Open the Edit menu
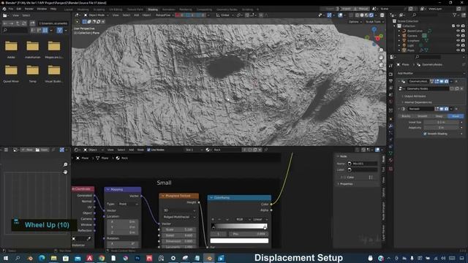Image resolution: width=468 pixels, height=263 pixels. tap(19, 9)
